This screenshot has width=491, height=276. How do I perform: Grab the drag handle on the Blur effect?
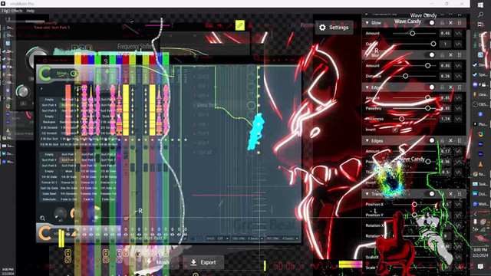[460, 55]
